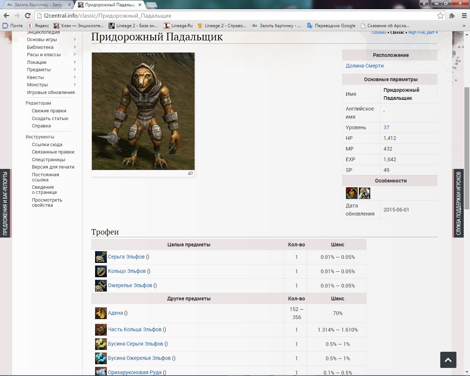Image resolution: width=470 pixels, height=376 pixels.
Task: Open Версия для печати link
Action: point(53,167)
